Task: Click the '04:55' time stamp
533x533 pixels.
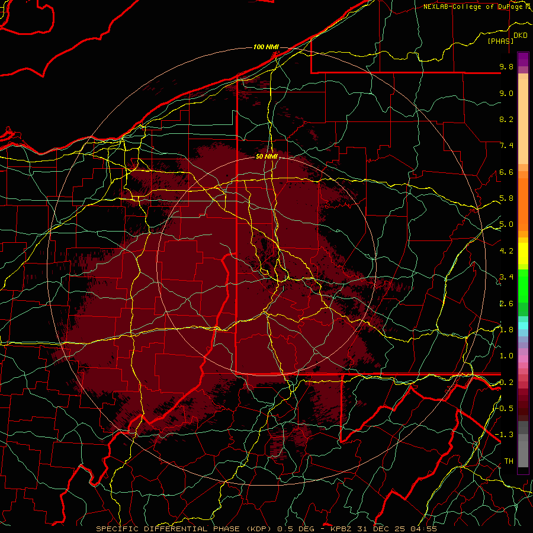Action: click(423, 529)
